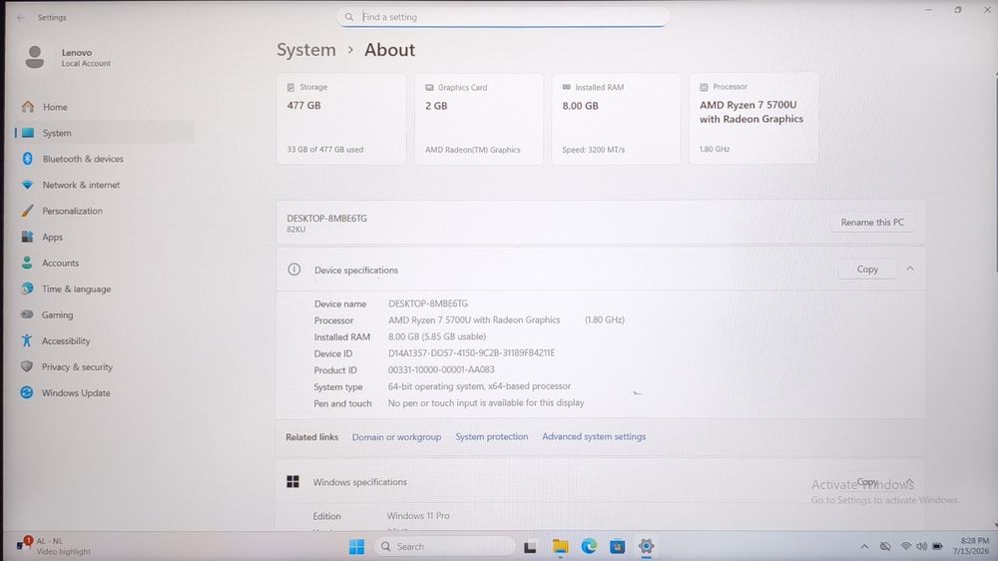
Task: Select System in the sidebar
Action: [105, 133]
